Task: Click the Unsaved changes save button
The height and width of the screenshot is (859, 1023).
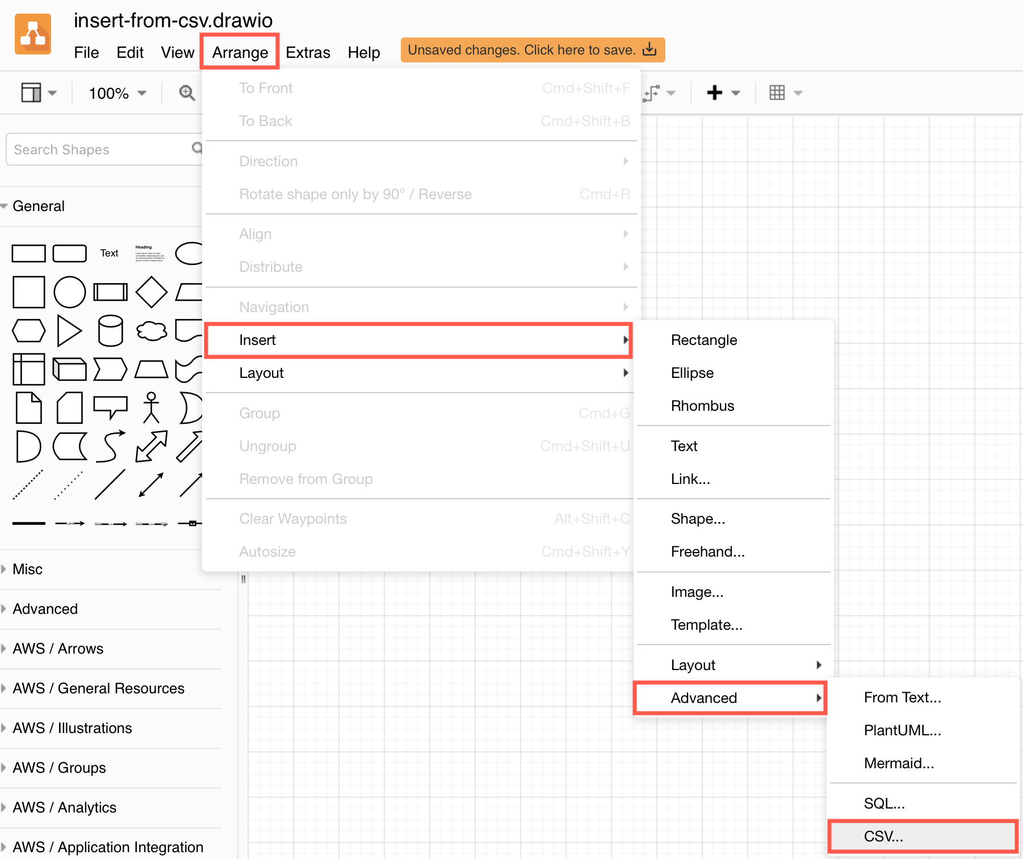Action: tap(533, 50)
